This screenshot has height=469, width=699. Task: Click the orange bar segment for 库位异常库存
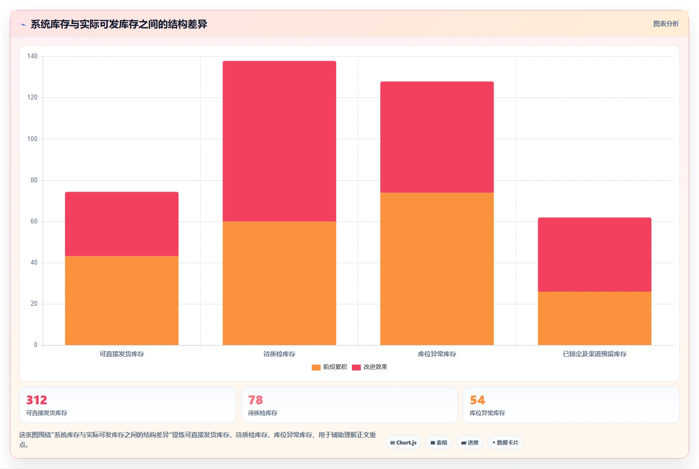click(437, 269)
